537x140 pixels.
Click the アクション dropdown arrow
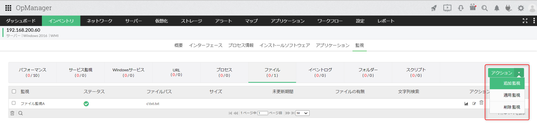[x=519, y=73]
